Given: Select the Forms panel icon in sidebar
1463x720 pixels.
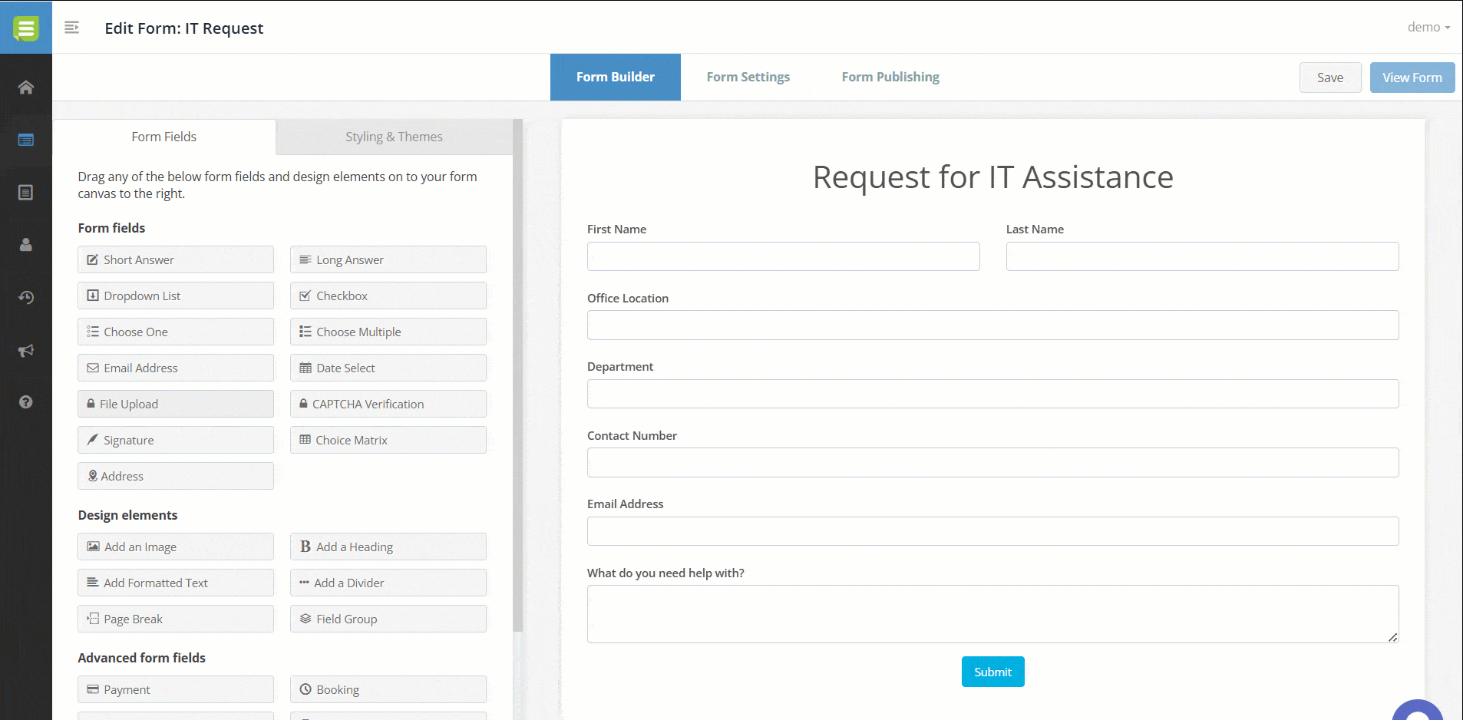Looking at the screenshot, I should coord(25,140).
